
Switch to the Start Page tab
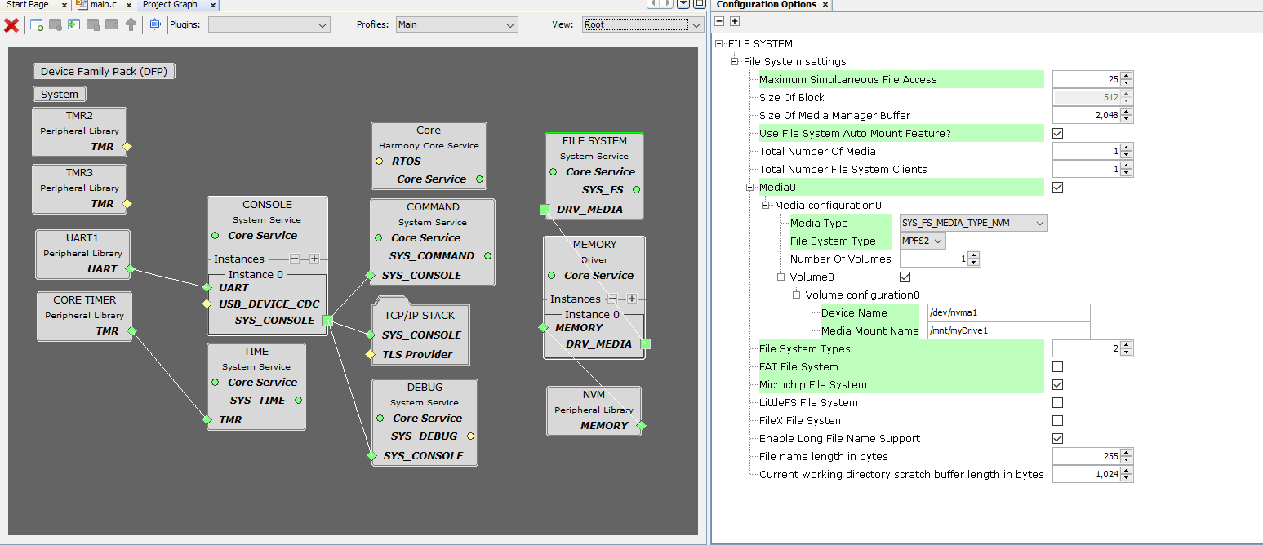point(29,5)
